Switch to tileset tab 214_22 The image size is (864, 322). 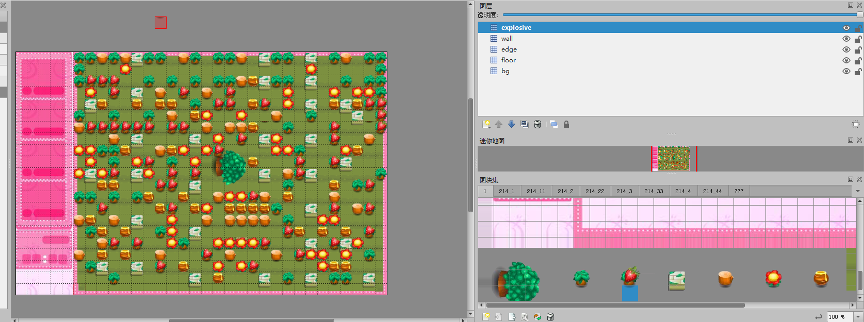coord(595,191)
